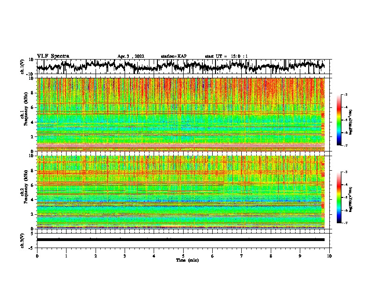
Task: Click the ch.2 colorbar log(PSD) unit label
Action: 351,199
